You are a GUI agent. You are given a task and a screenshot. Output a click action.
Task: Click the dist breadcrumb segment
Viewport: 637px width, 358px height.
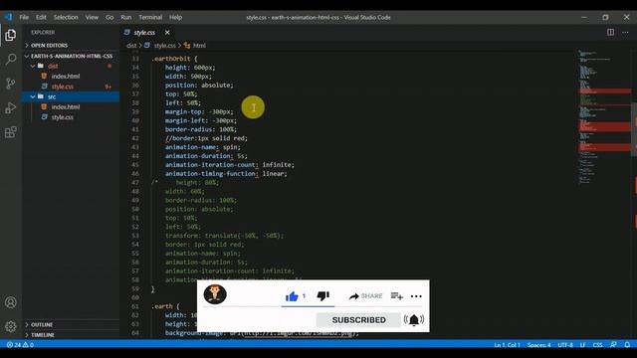131,46
